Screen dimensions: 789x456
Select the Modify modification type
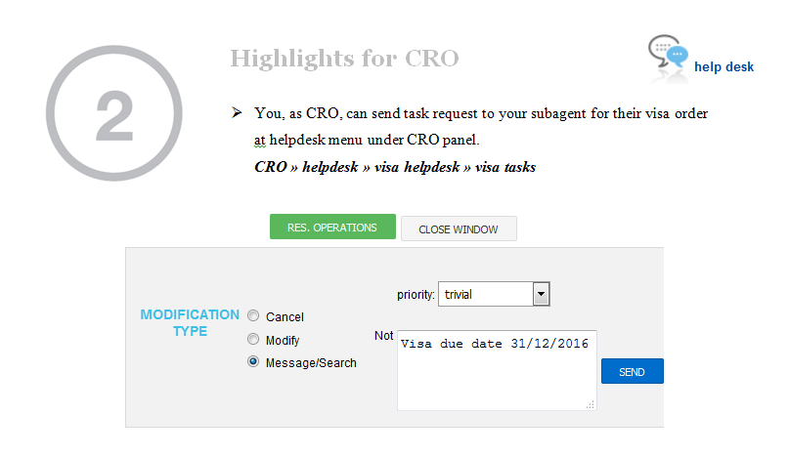(253, 340)
